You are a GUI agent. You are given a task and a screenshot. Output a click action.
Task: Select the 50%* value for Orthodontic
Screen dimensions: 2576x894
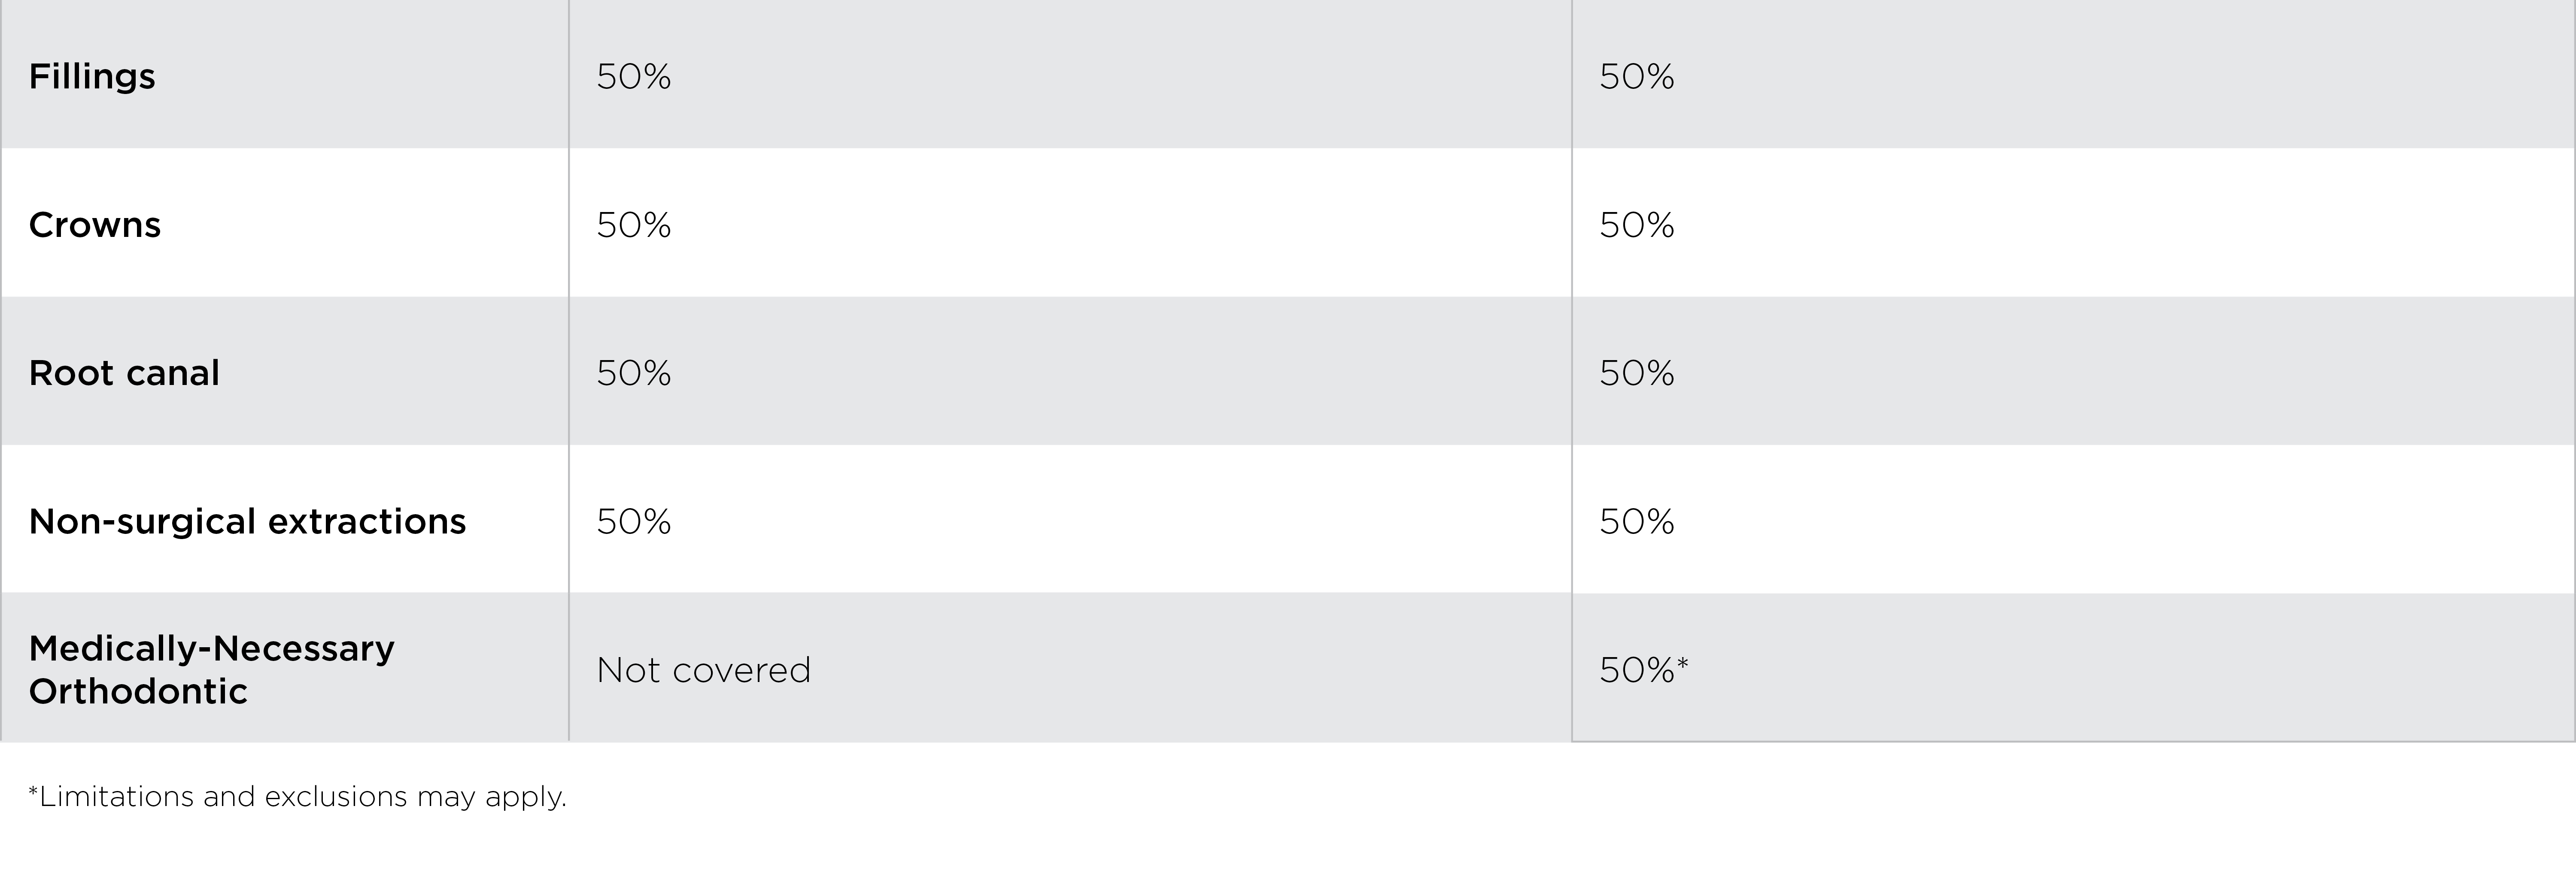[x=1637, y=670]
